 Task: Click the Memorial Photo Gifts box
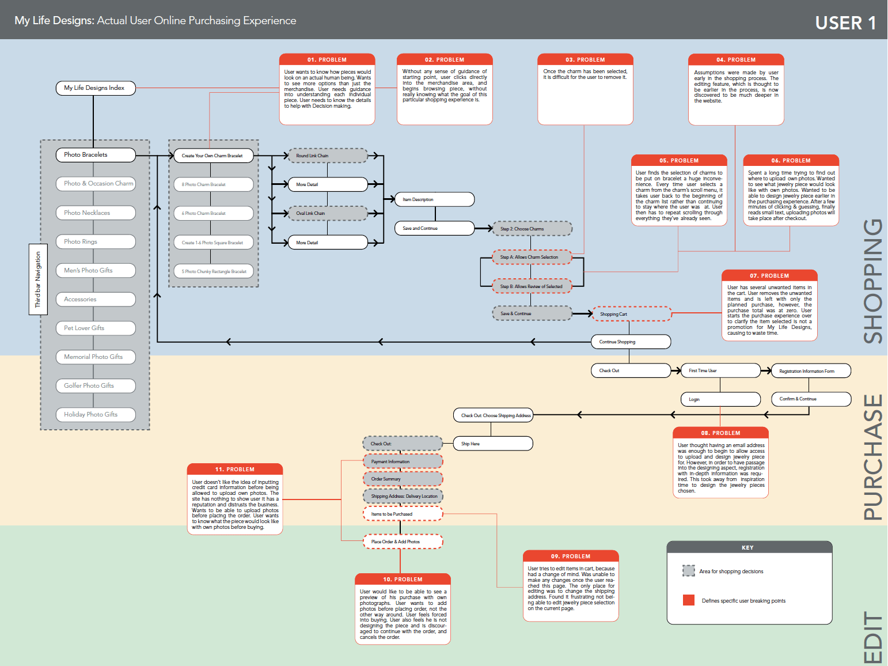pos(96,357)
